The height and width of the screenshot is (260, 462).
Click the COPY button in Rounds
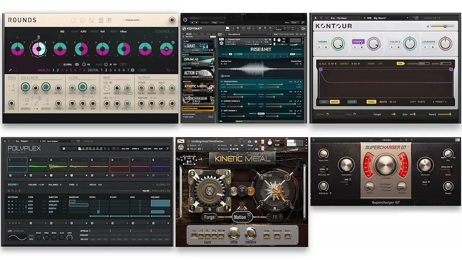(123, 64)
